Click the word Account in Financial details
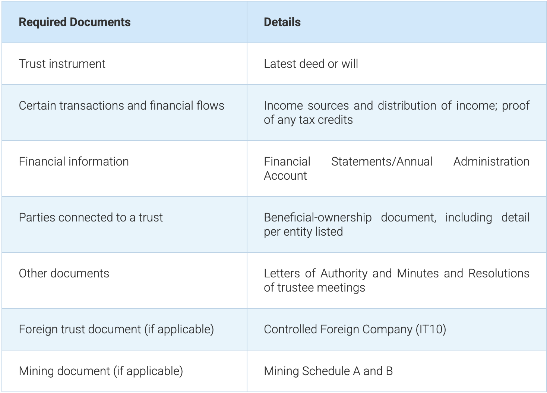 click(x=285, y=176)
